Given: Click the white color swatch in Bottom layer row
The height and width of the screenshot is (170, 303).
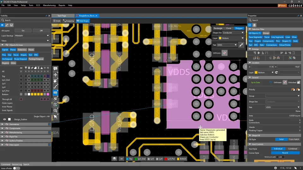Looking at the screenshot, I should point(29,94).
